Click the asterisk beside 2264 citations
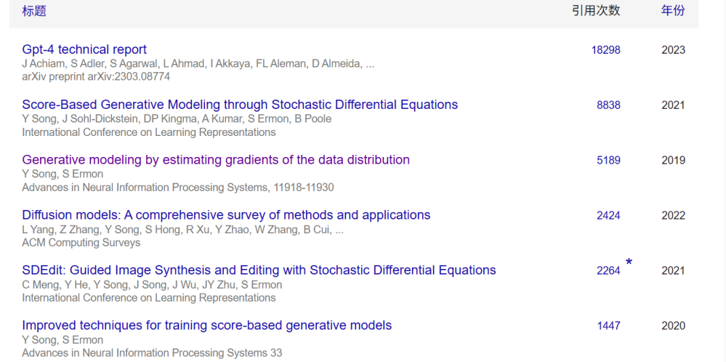 point(629,262)
